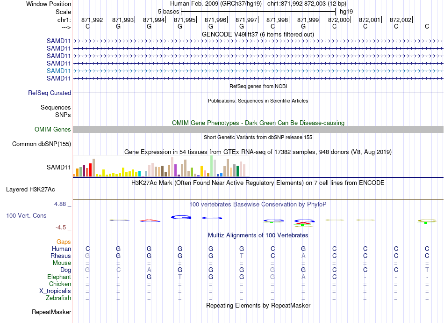Click the light-blue SAMD11 transcript label
Screen dimensions: 444x323
tap(58, 71)
